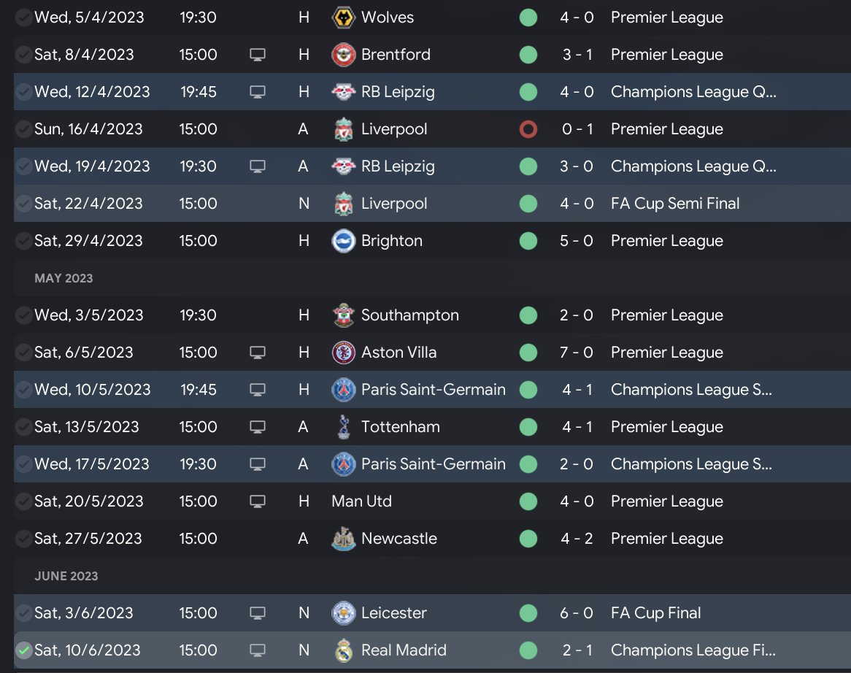Click the Southampton club badge
The width and height of the screenshot is (851, 673).
point(343,315)
